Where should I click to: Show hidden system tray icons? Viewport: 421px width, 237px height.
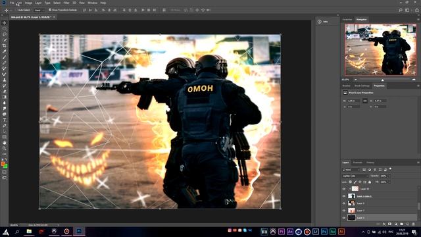pos(363,232)
